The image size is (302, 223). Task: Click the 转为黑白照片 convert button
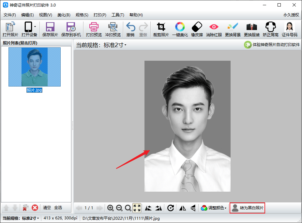(247, 208)
